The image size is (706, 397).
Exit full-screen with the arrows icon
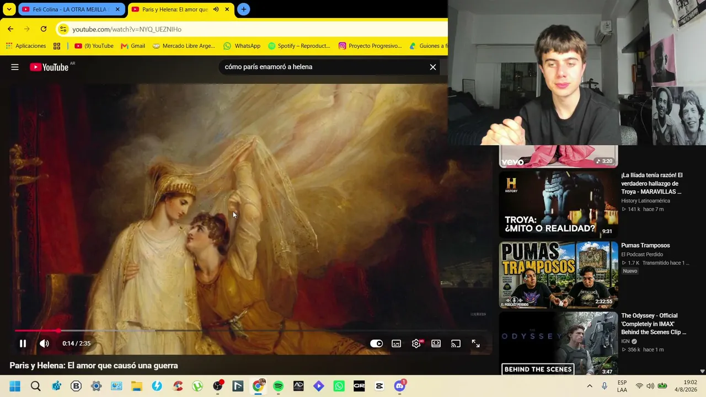475,344
